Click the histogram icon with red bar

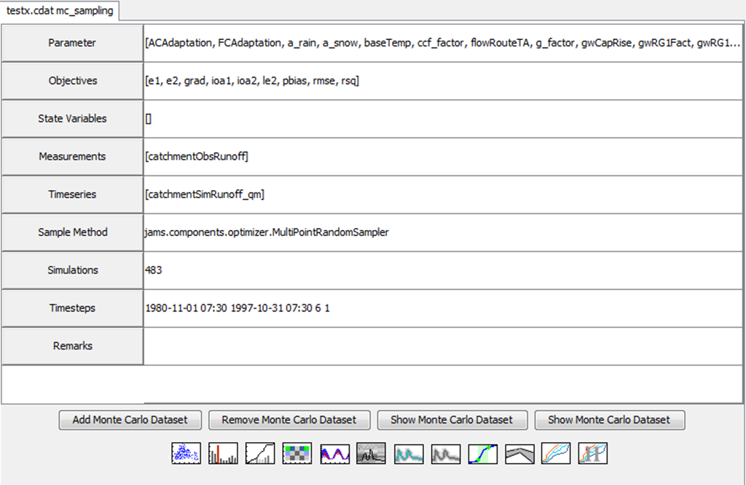tap(223, 454)
